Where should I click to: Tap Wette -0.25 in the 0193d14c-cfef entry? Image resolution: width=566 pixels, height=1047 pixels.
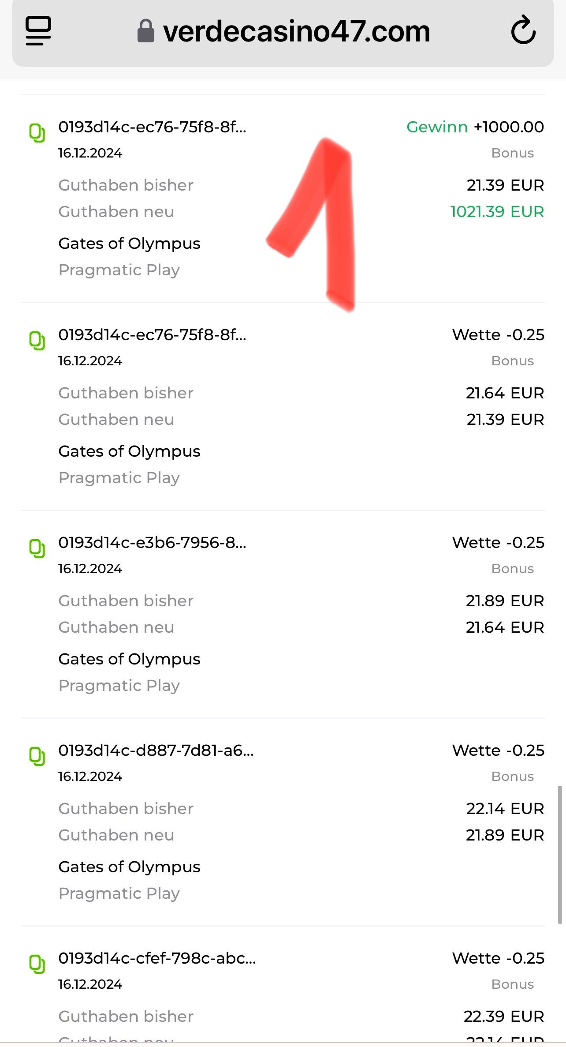coord(498,958)
